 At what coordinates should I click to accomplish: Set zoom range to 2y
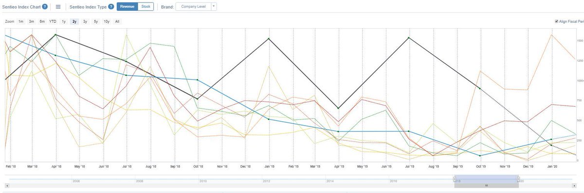[x=74, y=22]
